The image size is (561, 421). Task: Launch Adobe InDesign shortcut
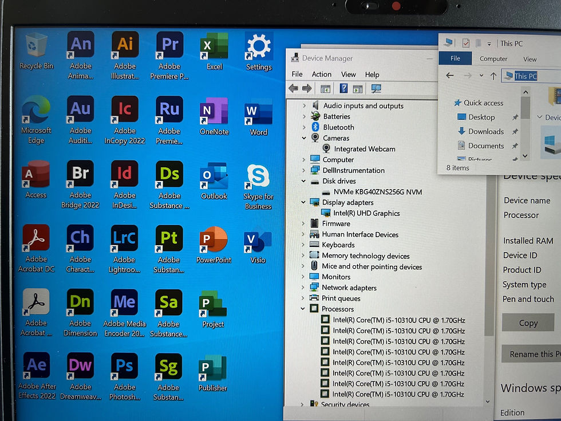124,184
